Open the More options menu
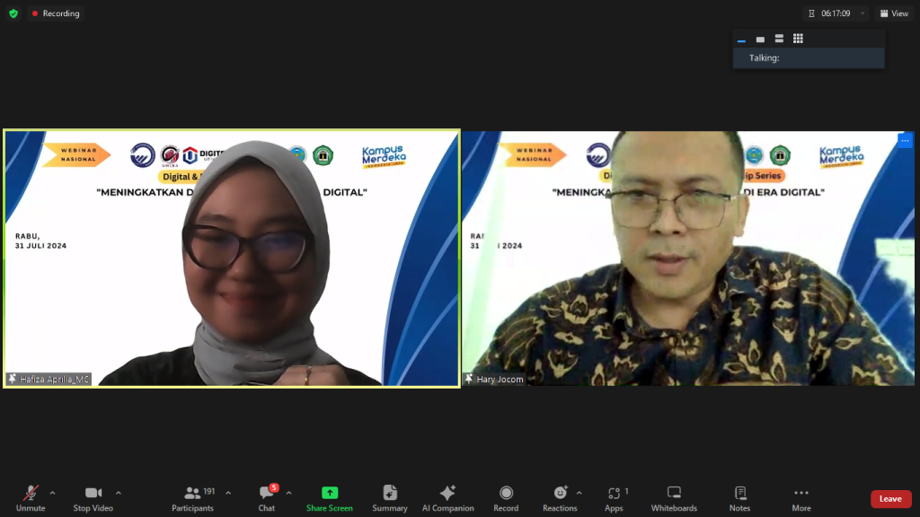The height and width of the screenshot is (517, 920). point(801,498)
